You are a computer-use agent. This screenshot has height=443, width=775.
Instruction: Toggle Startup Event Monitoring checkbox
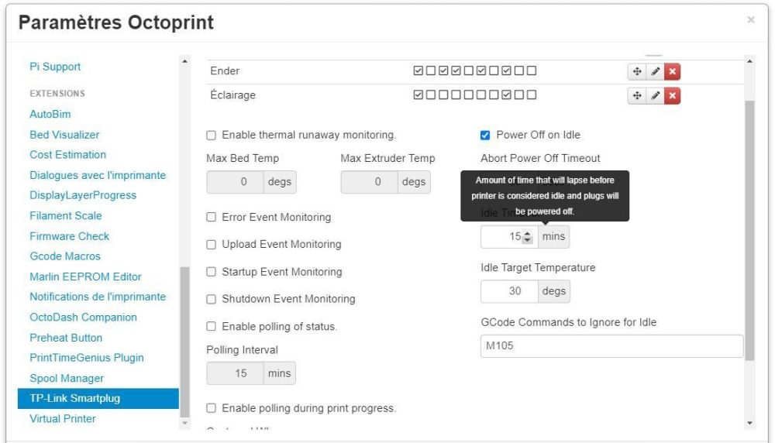point(212,272)
